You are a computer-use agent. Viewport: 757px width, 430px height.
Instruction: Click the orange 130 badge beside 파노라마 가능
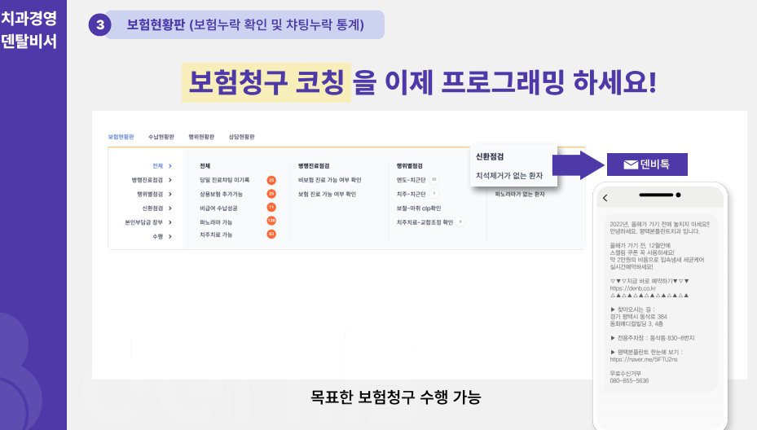click(x=271, y=222)
